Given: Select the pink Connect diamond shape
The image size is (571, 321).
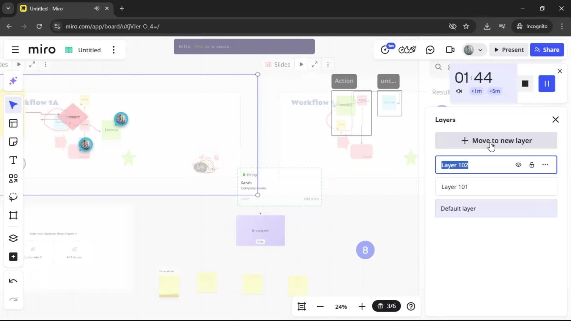Looking at the screenshot, I should (x=73, y=117).
